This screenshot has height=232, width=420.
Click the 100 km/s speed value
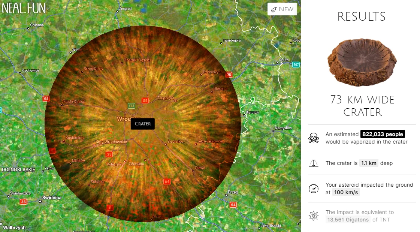[x=346, y=192]
